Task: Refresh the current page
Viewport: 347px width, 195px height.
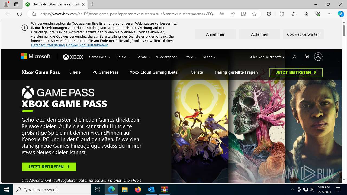Action: tap(20, 14)
